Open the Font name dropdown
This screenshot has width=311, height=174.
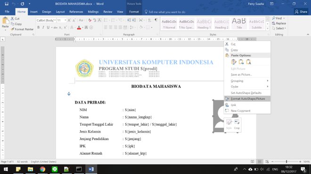tap(55, 20)
